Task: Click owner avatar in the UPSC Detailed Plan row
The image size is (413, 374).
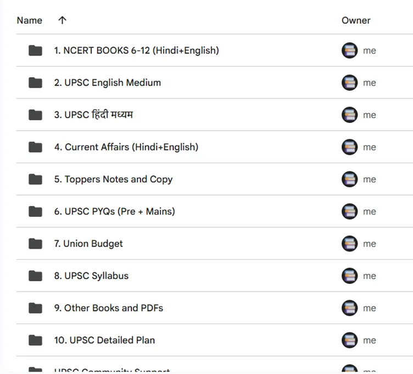Action: point(350,340)
